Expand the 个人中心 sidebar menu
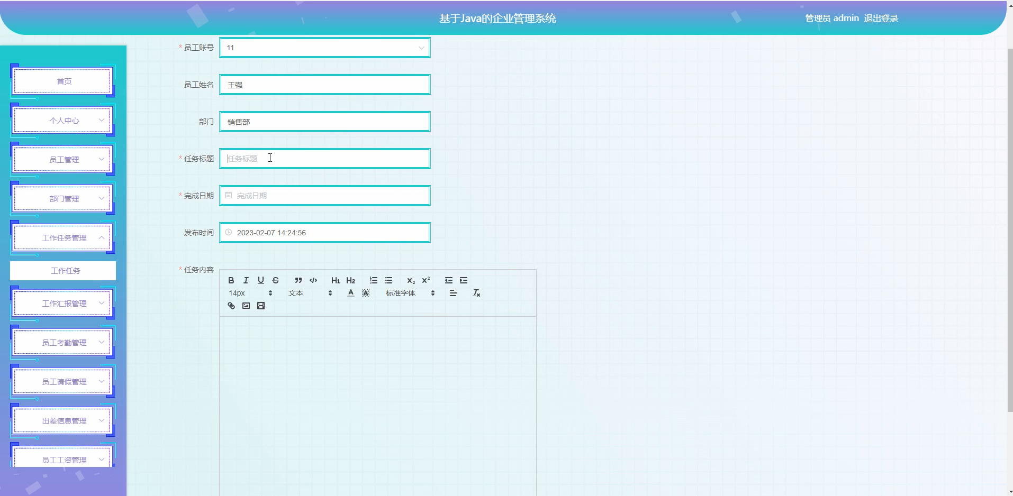 click(x=62, y=121)
